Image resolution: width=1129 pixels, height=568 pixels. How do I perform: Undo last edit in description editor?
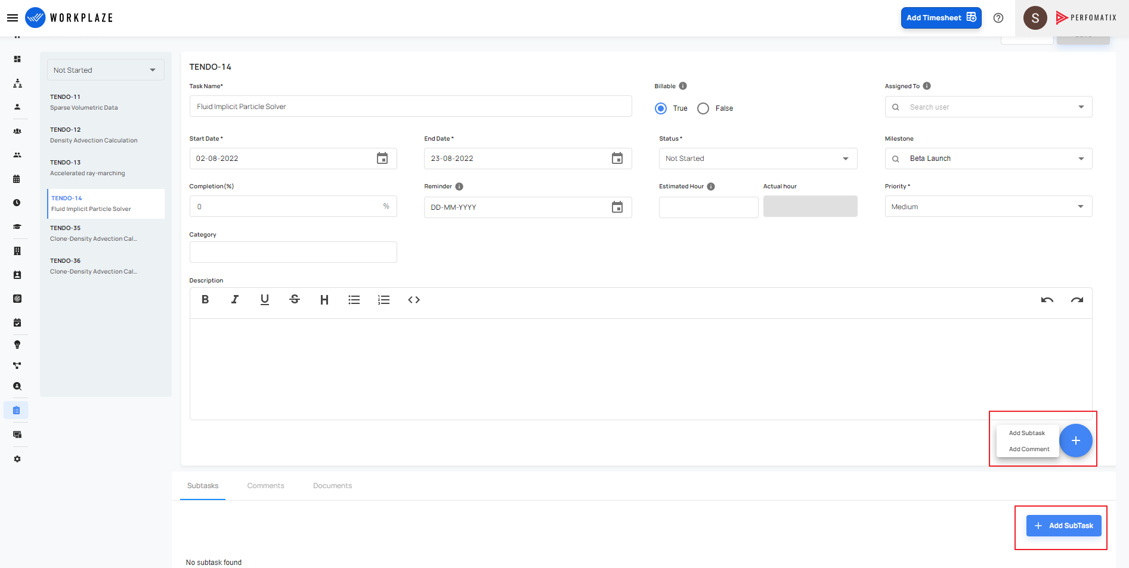point(1047,300)
